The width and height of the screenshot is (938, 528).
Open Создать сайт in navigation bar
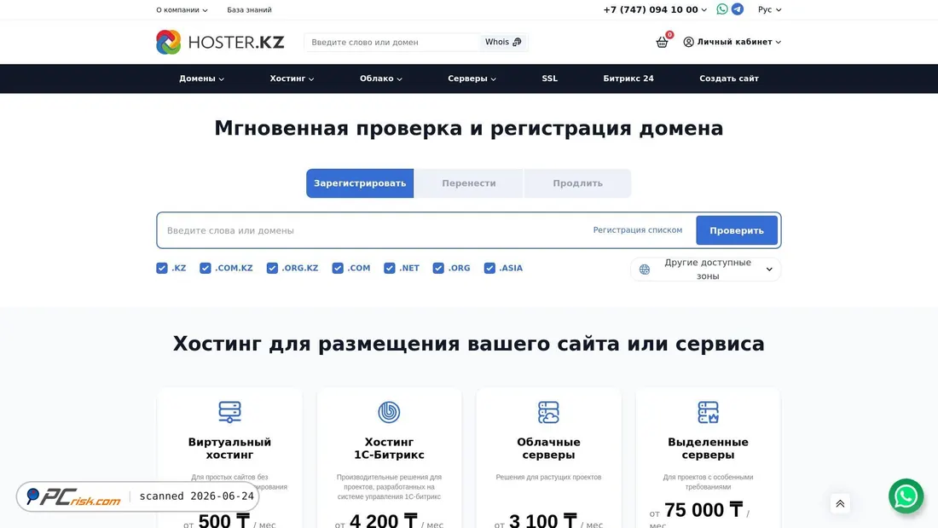(x=728, y=78)
